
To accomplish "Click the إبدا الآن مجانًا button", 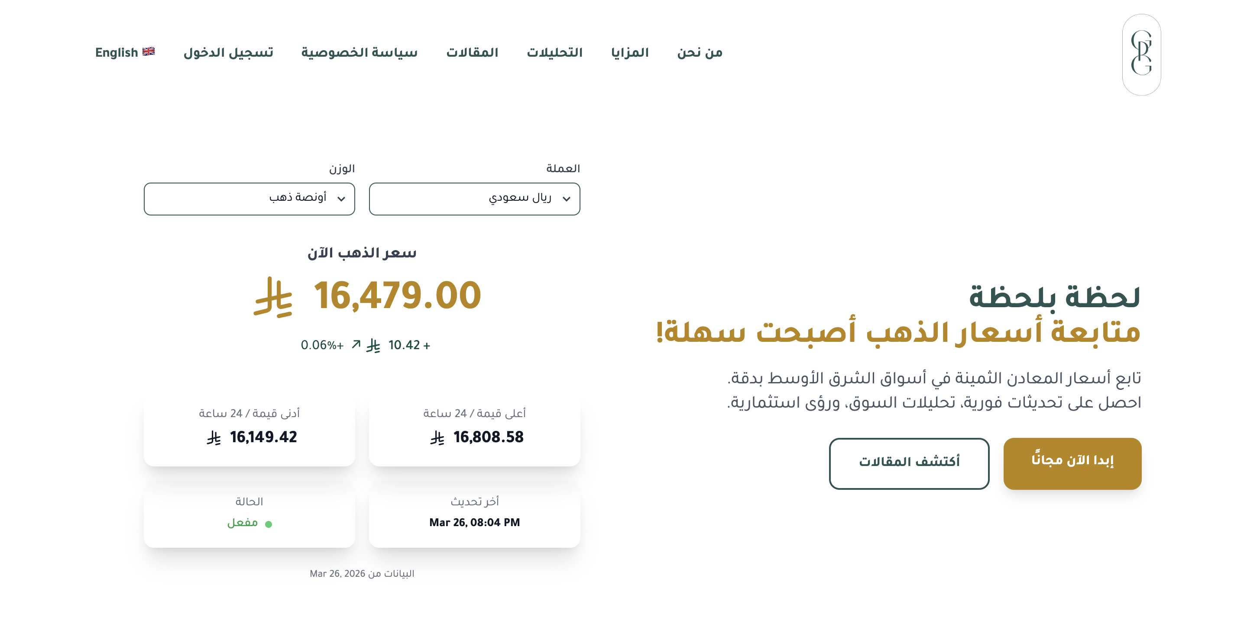I will (x=1072, y=463).
